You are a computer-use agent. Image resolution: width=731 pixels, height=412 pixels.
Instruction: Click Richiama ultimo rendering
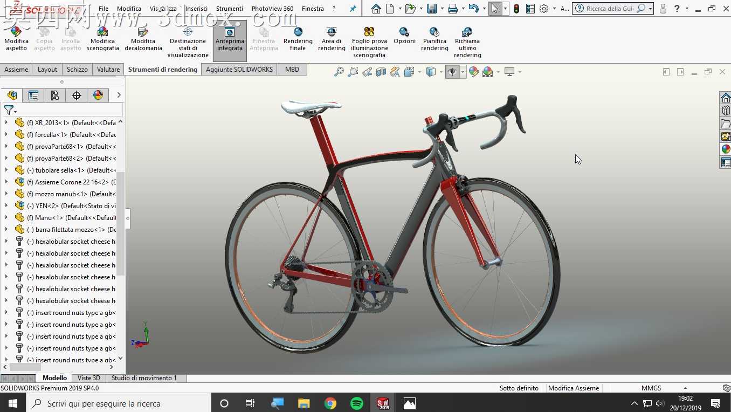point(467,43)
